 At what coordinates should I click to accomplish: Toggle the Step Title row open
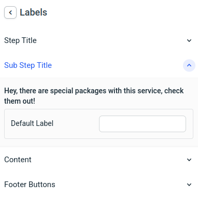99,40
